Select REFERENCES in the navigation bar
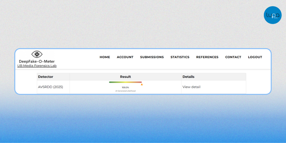Viewport: 286px width, 143px height. [x=207, y=57]
